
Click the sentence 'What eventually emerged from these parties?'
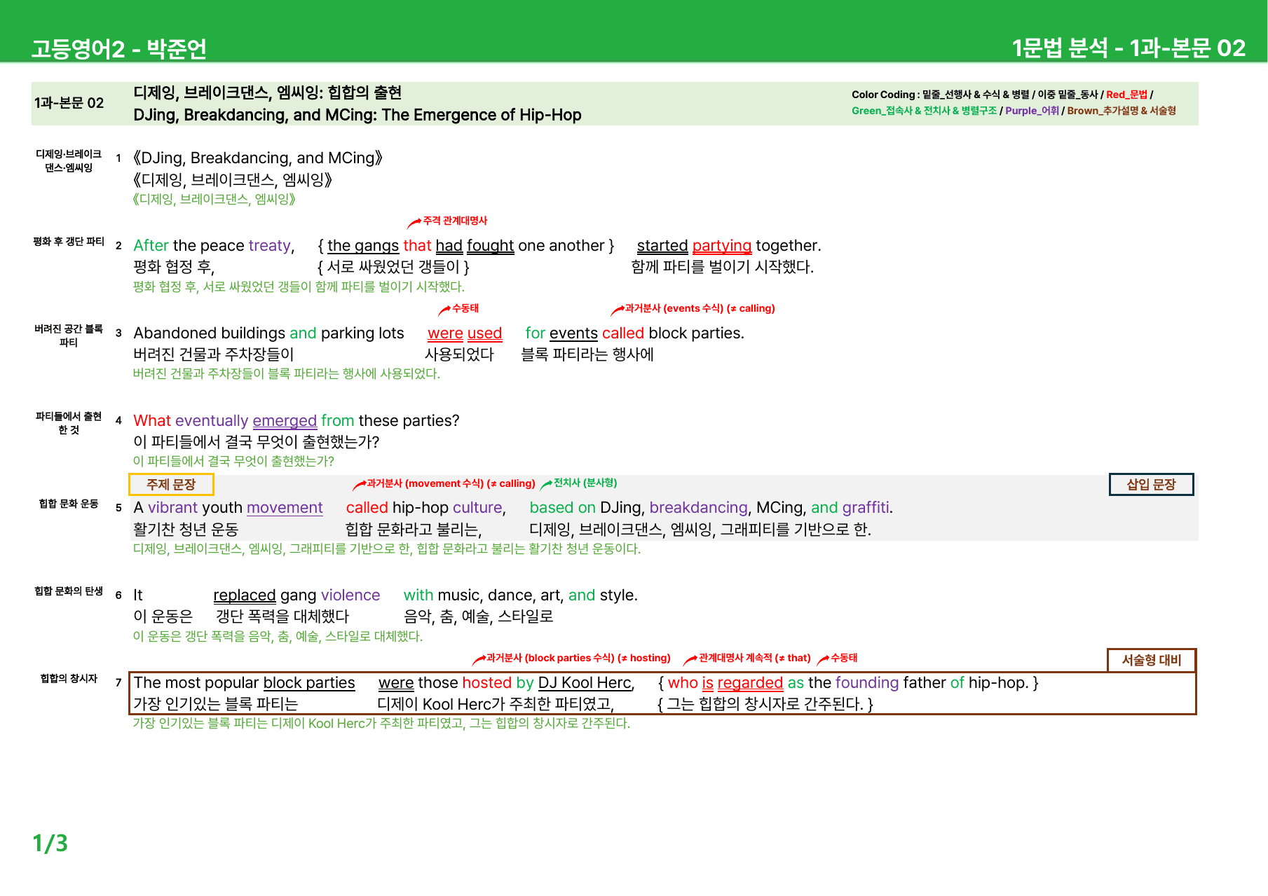tap(296, 421)
